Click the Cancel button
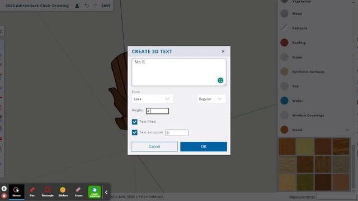 154,146
